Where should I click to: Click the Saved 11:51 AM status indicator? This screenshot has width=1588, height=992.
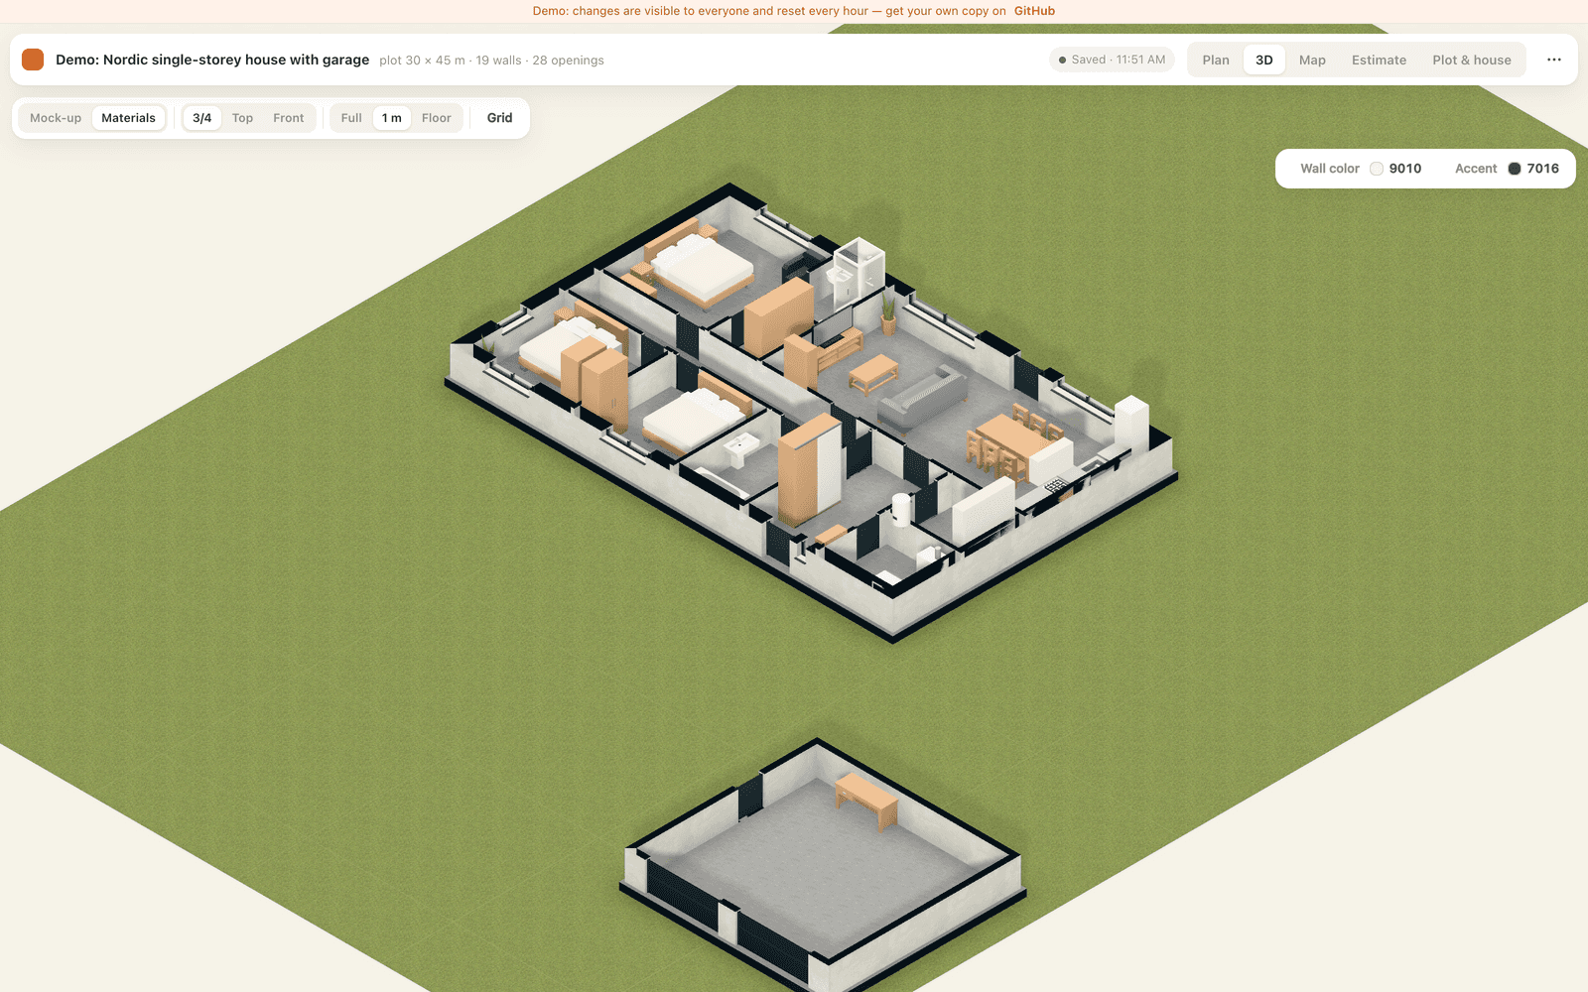(1112, 60)
